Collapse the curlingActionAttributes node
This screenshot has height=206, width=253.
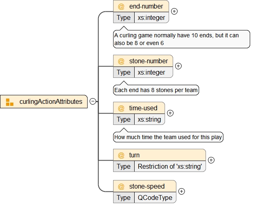click(93, 101)
